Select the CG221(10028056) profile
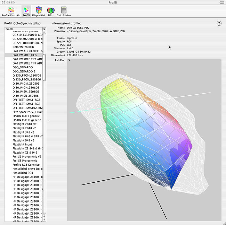The image size is (226, 225). pos(24,43)
